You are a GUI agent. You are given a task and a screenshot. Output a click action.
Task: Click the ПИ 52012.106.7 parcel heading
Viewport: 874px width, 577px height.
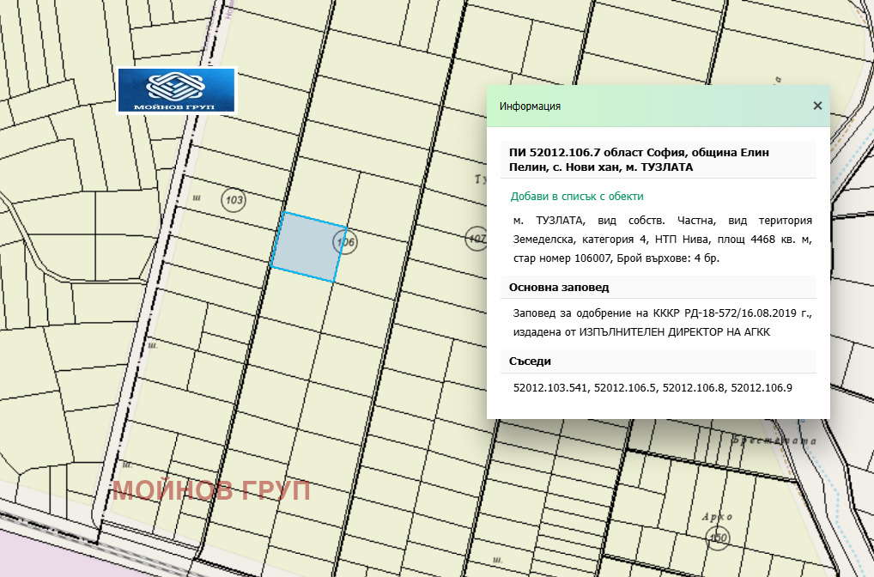(x=639, y=160)
